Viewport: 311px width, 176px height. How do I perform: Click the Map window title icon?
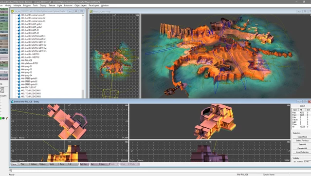tap(91, 12)
